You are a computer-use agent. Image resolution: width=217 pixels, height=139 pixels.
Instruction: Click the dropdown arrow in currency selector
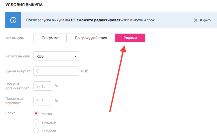tap(75, 56)
